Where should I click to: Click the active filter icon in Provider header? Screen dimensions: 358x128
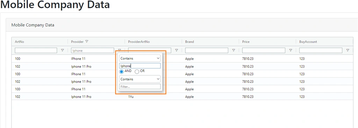tap(87, 42)
